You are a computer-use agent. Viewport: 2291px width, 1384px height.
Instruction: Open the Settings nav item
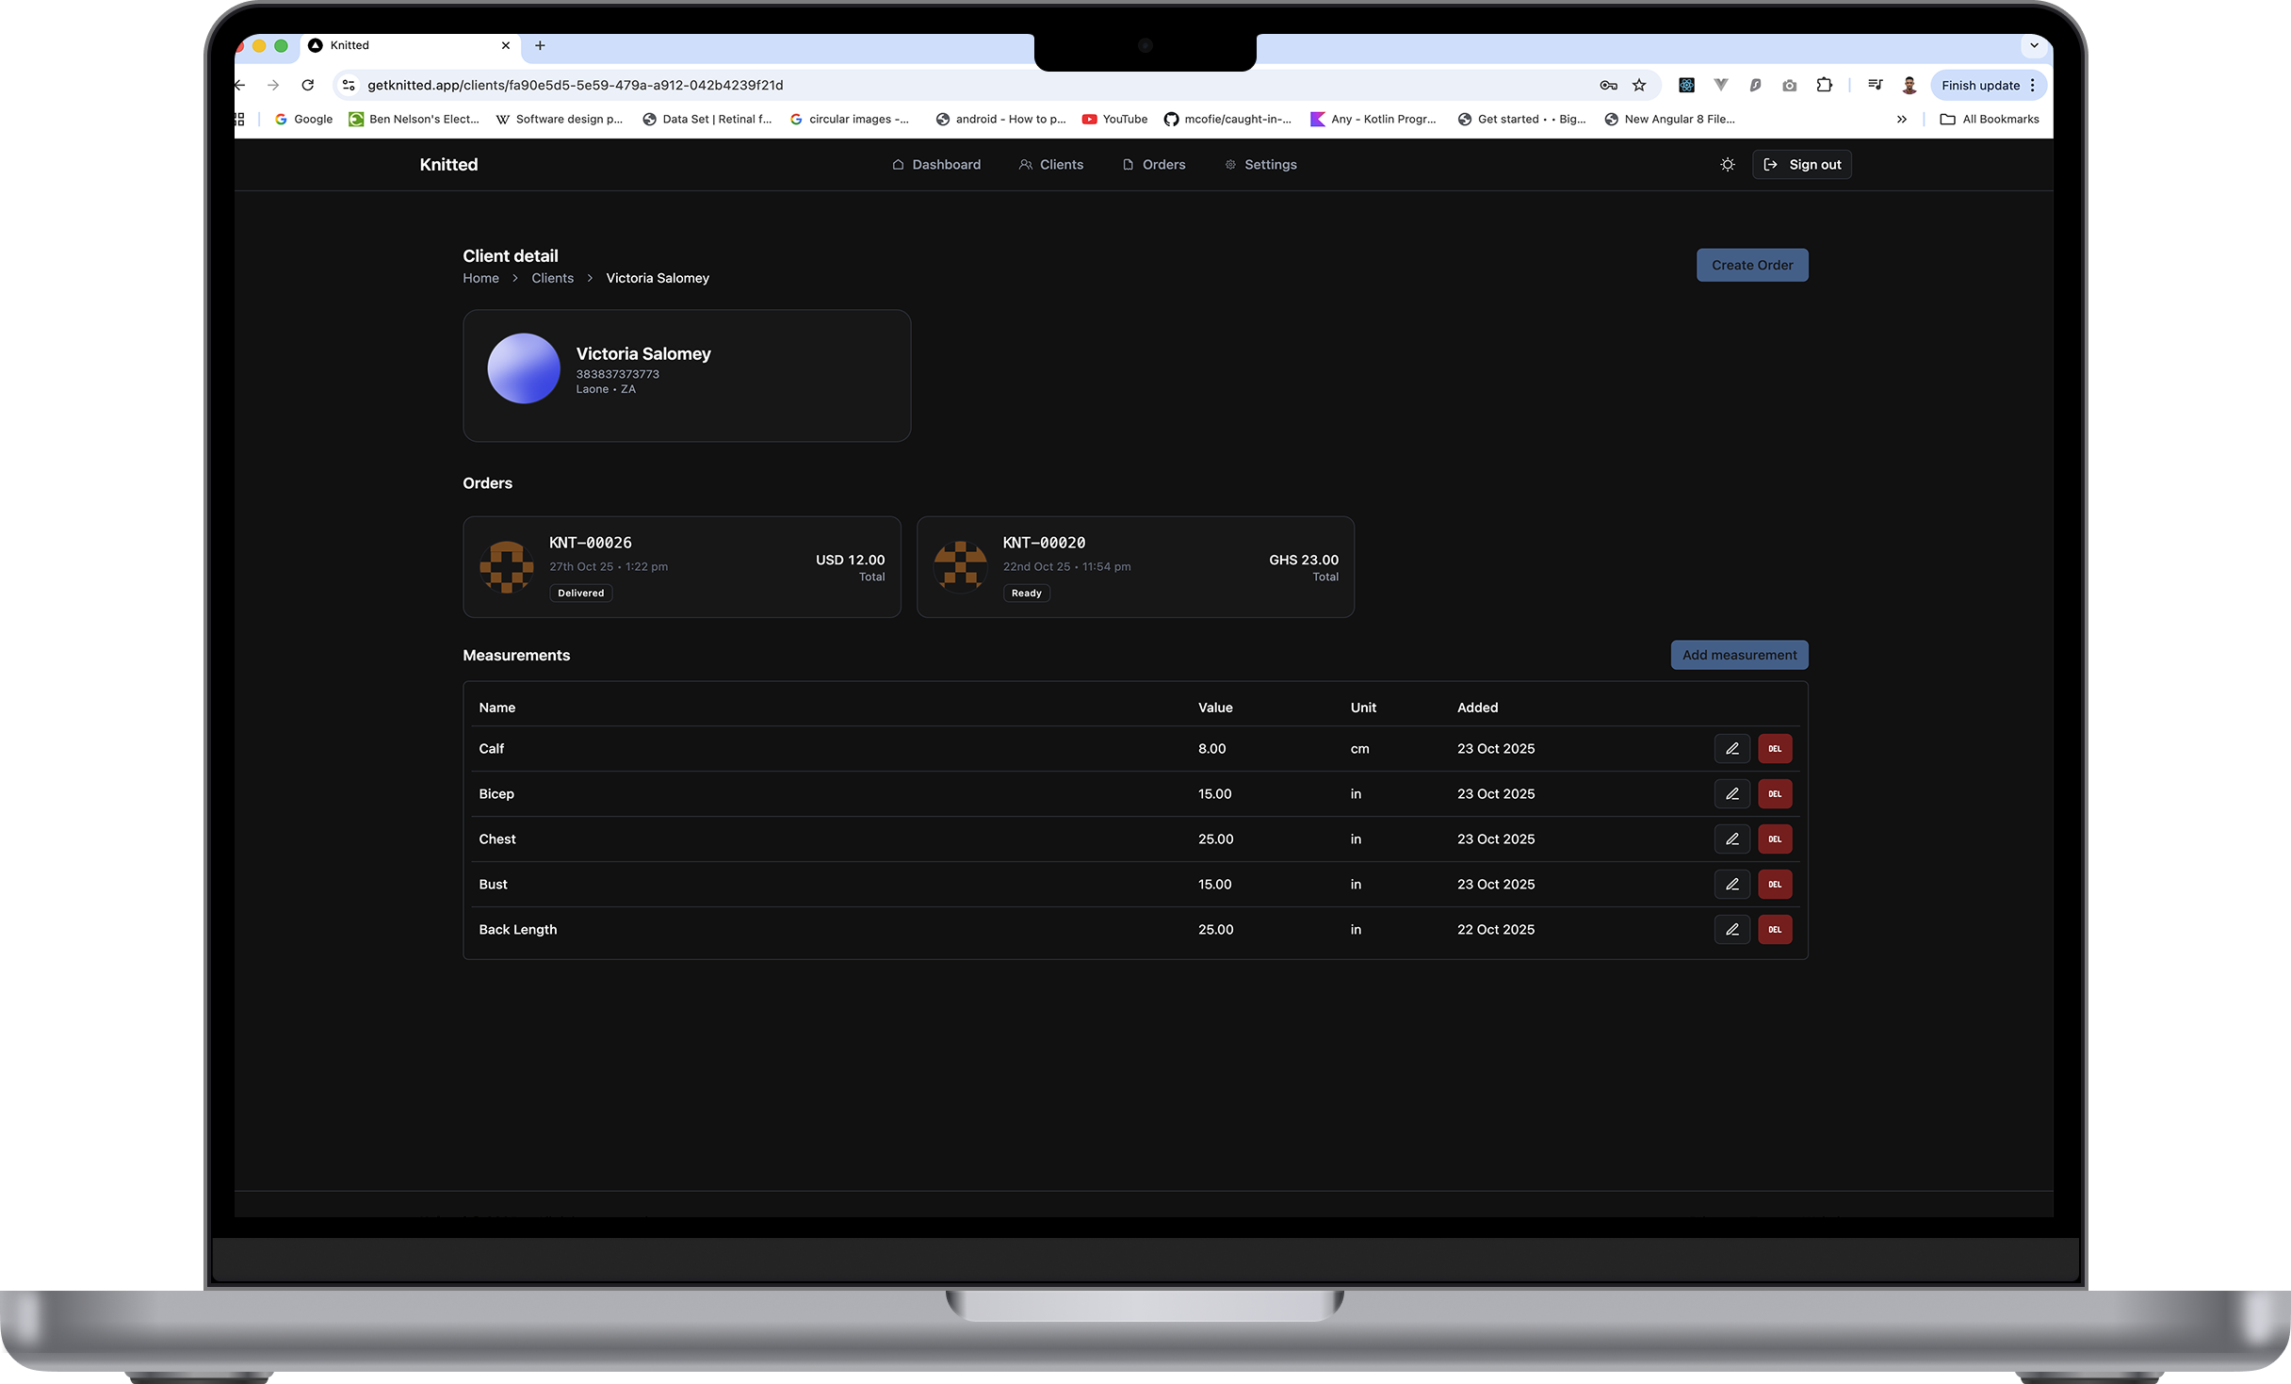tap(1260, 165)
